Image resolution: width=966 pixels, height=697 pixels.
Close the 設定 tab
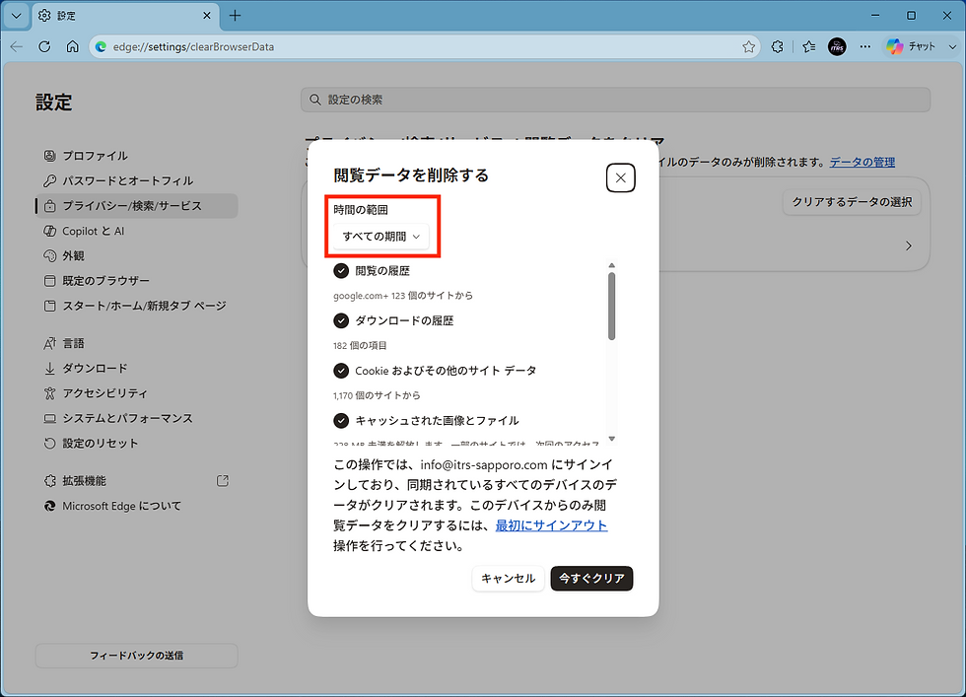pyautogui.click(x=207, y=16)
